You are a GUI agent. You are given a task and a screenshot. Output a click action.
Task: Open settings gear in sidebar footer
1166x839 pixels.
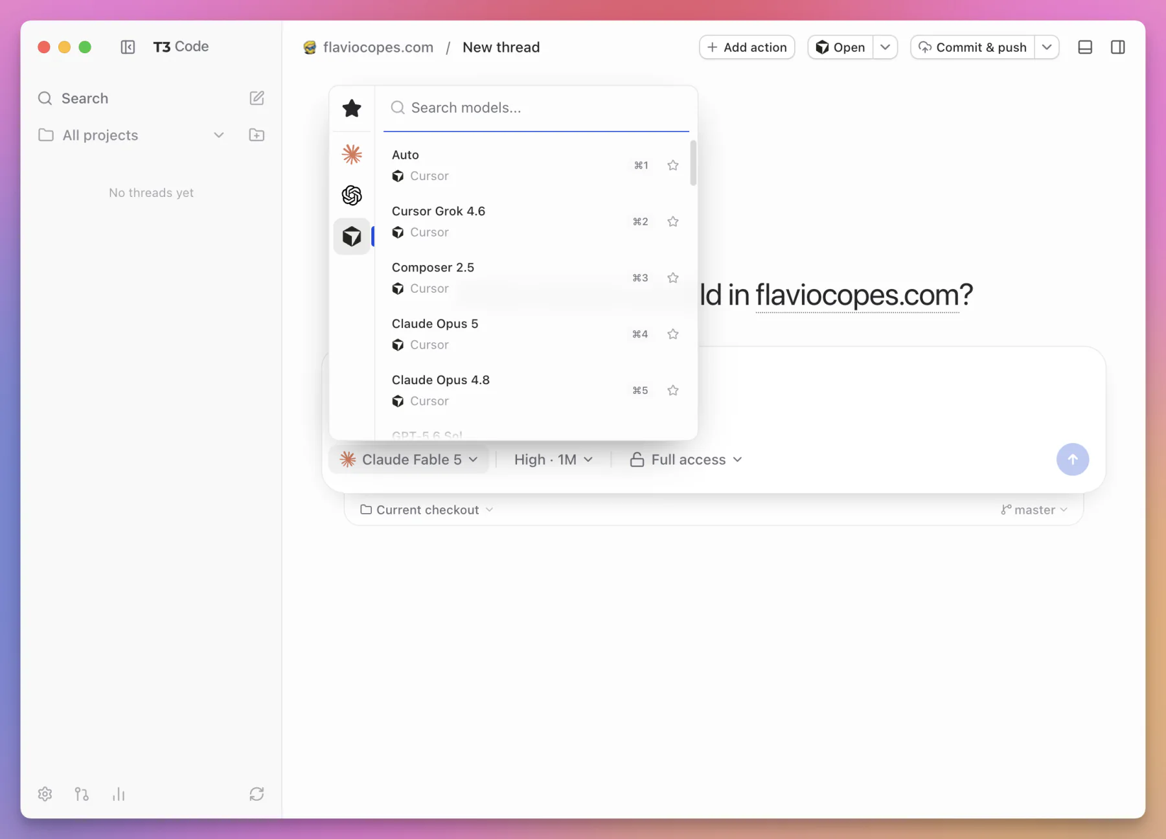click(x=45, y=794)
